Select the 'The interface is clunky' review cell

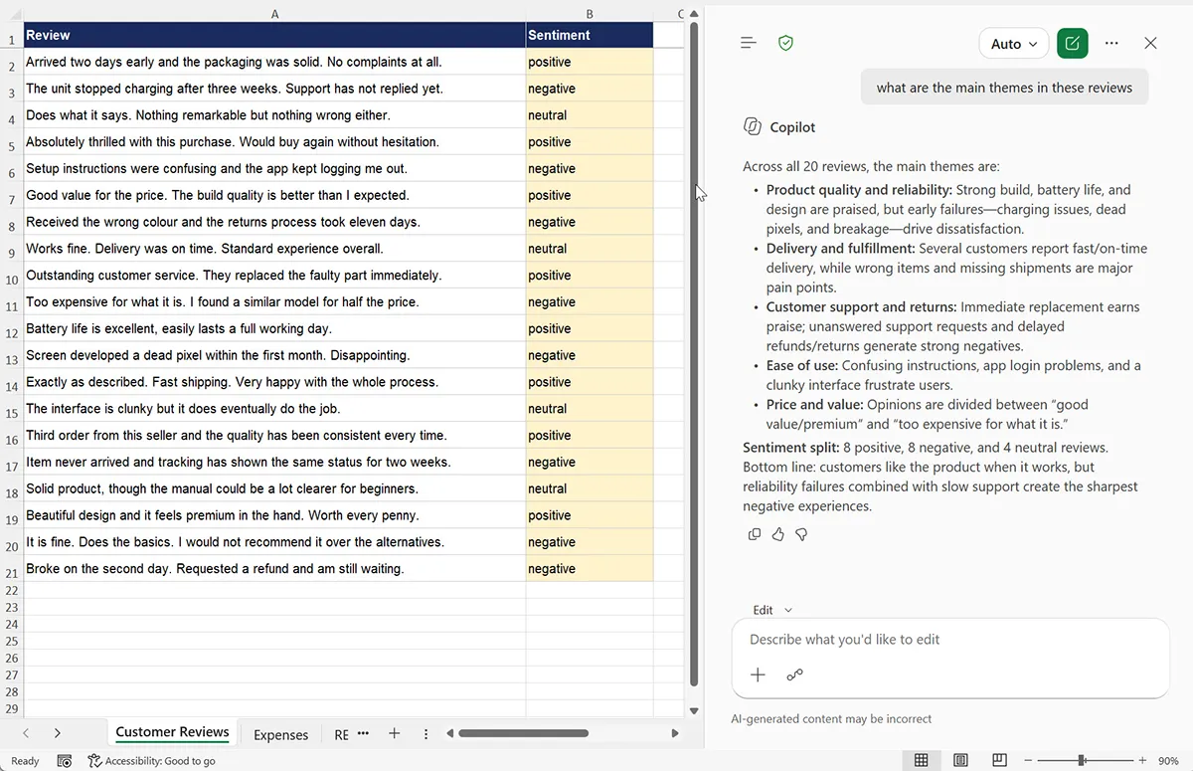274,409
